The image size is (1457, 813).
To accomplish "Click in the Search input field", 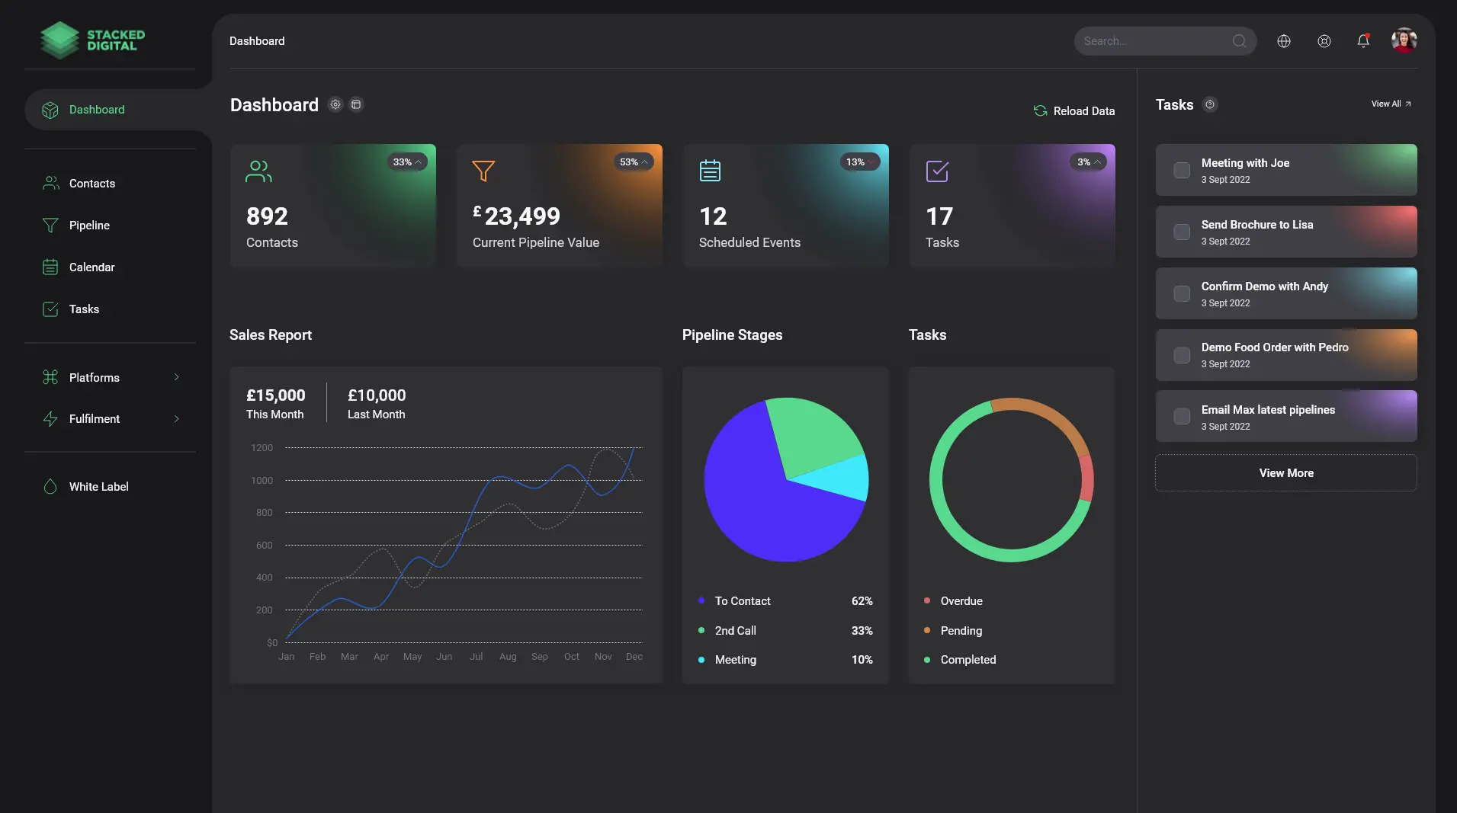I will point(1165,41).
